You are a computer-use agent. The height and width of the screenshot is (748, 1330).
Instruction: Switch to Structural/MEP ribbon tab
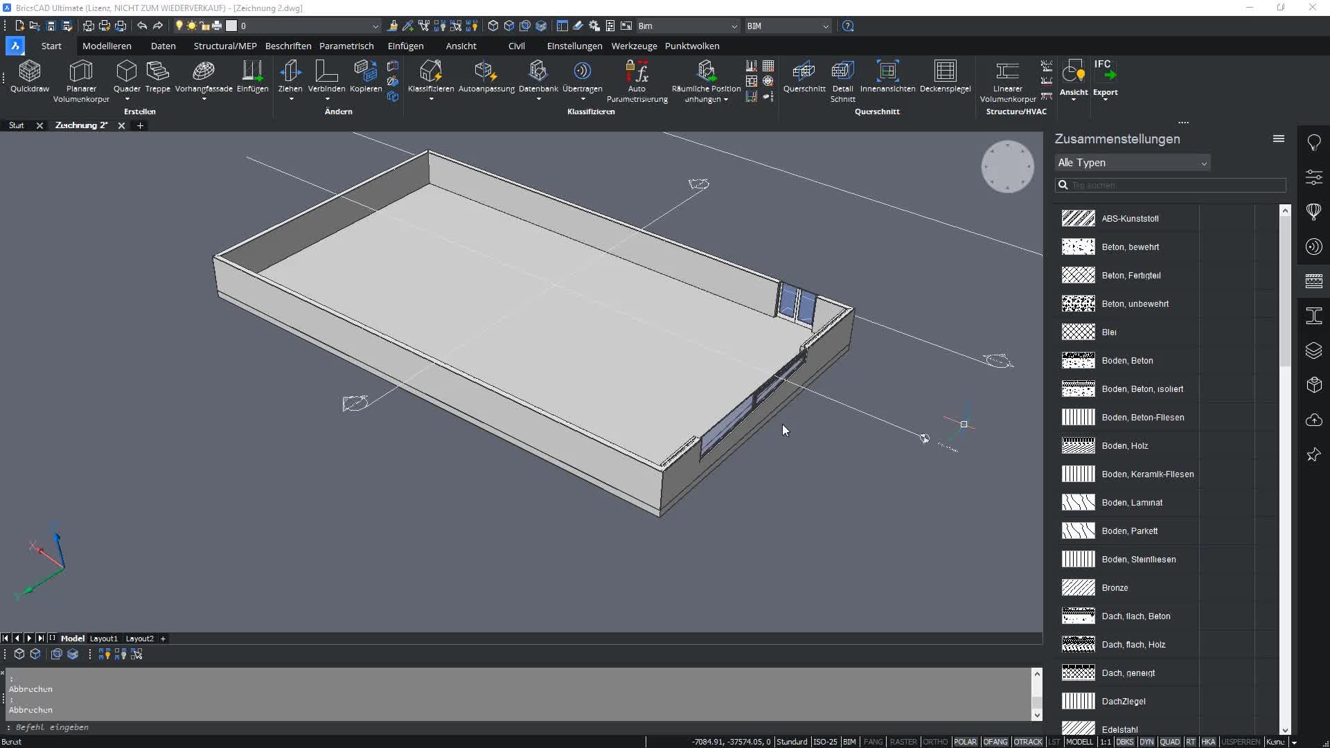pyautogui.click(x=225, y=46)
